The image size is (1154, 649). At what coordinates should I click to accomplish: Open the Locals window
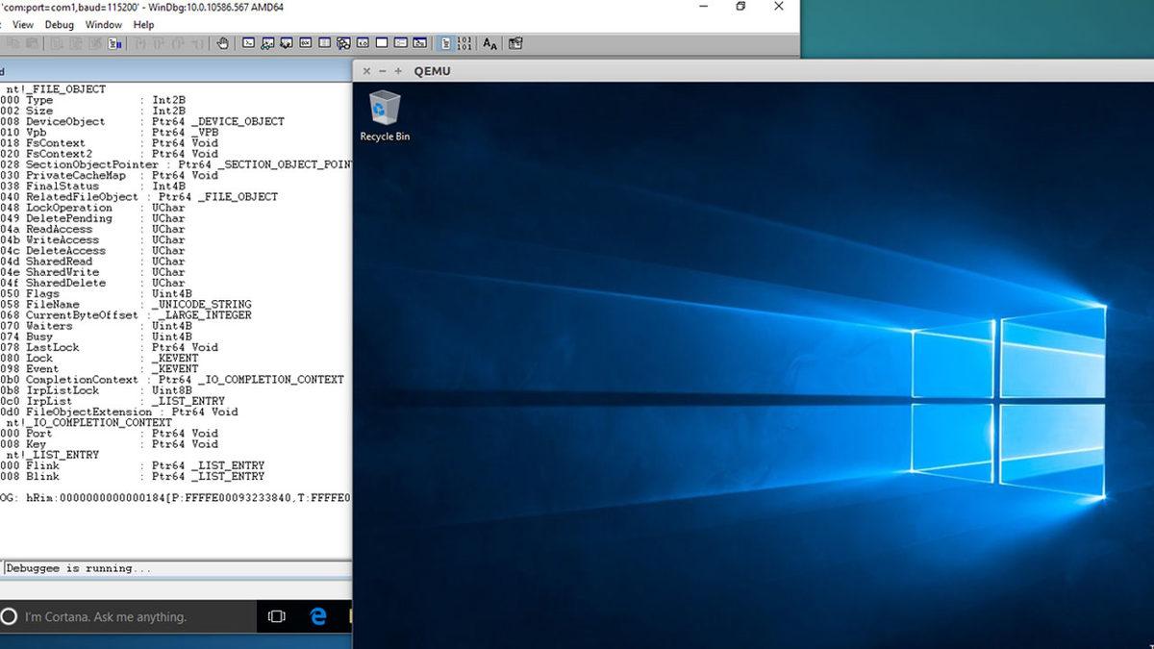(285, 43)
